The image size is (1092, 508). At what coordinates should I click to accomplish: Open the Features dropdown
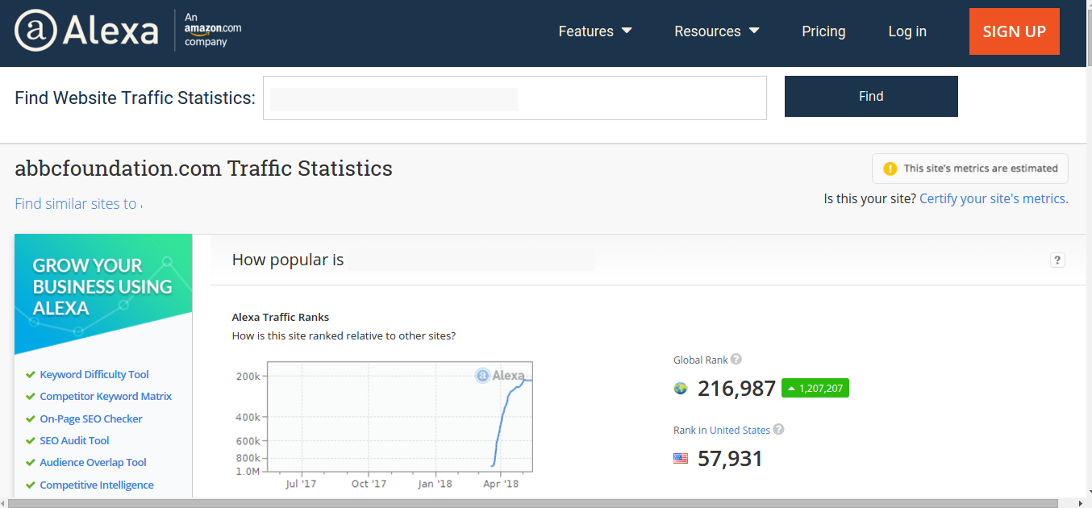[x=595, y=31]
